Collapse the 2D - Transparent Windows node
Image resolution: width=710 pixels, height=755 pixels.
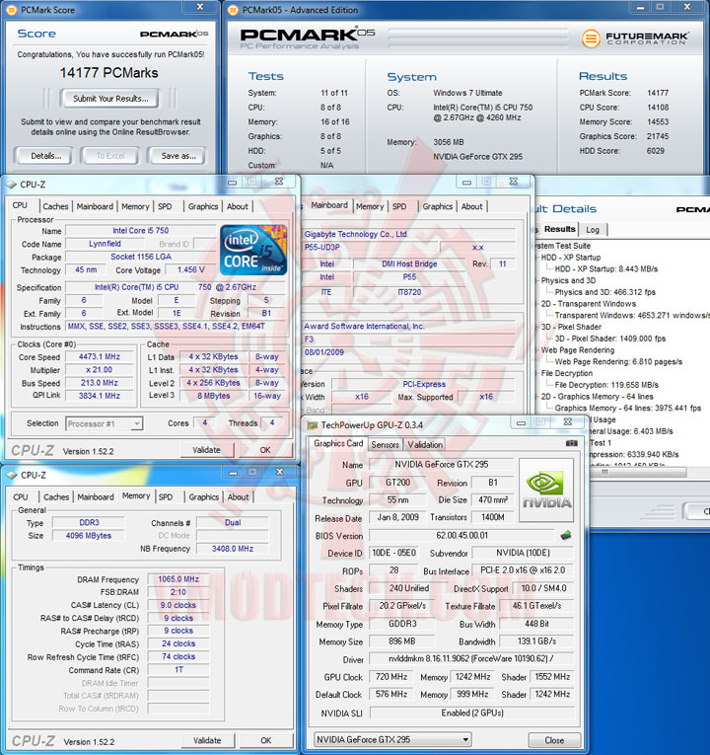click(537, 304)
